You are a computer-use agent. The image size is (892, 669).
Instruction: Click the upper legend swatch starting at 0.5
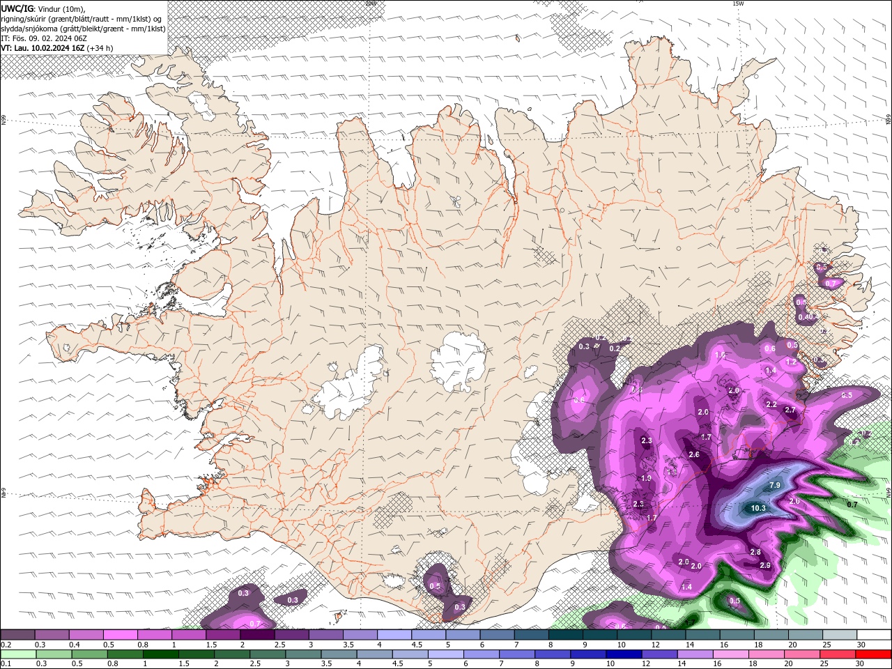point(120,635)
